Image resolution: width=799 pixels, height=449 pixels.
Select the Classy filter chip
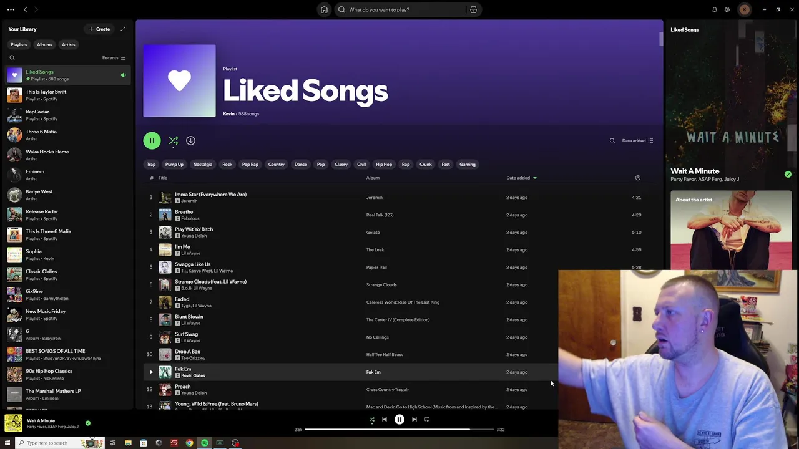click(x=341, y=164)
